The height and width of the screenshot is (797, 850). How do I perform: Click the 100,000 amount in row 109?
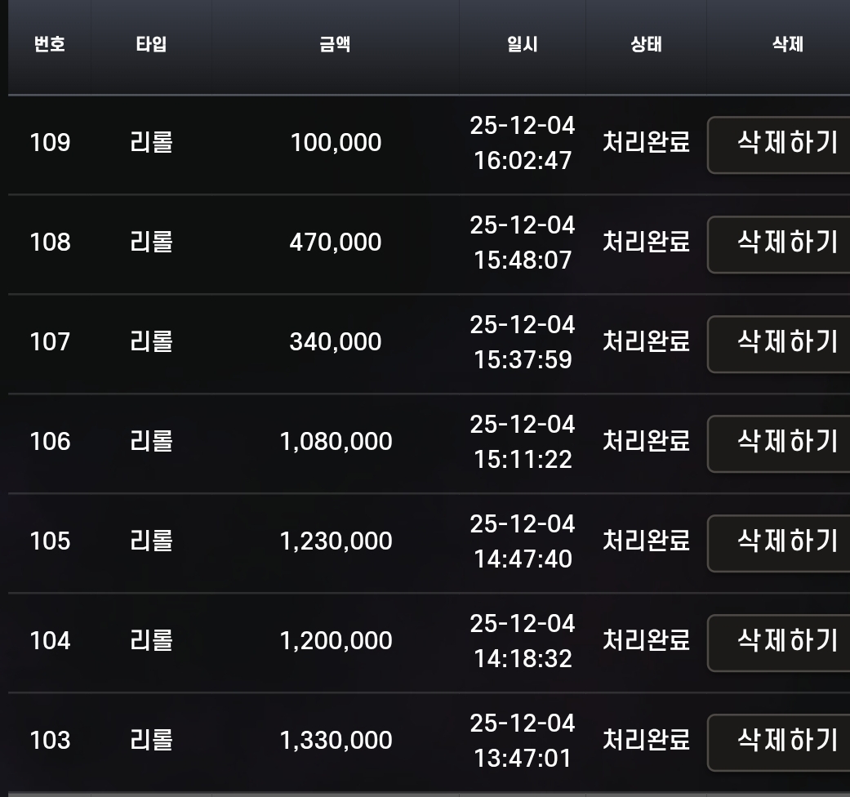[x=335, y=144]
